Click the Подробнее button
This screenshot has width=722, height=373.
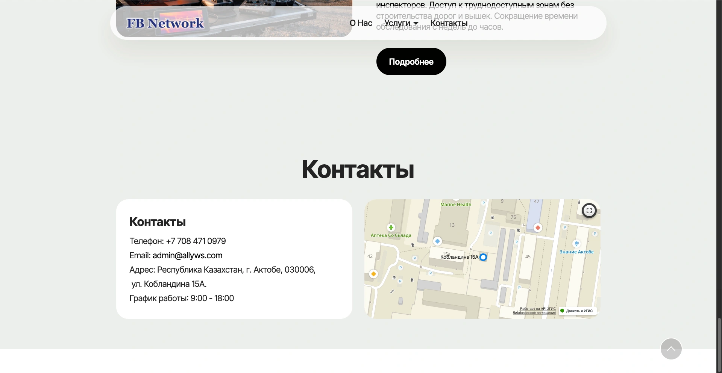pyautogui.click(x=411, y=61)
